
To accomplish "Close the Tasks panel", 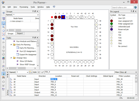I will point(37,38).
